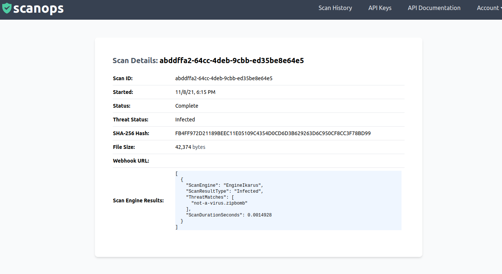Click the not-a-virus.zipbomb threat match
This screenshot has width=502, height=274.
tap(220, 203)
